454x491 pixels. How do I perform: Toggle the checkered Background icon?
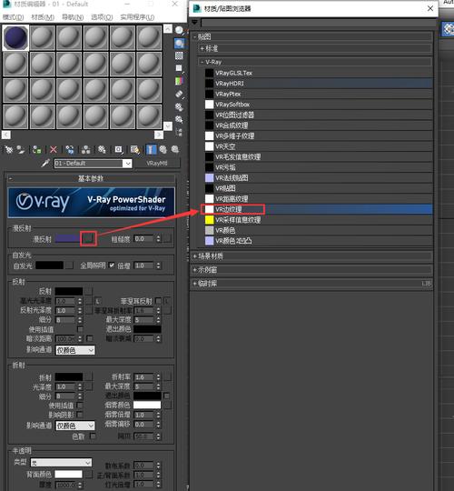pos(179,56)
